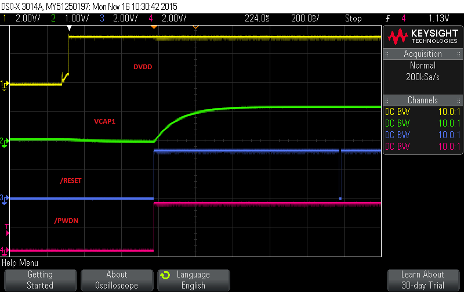
Task: Click the /RESET waveform label
Action: click(x=70, y=181)
